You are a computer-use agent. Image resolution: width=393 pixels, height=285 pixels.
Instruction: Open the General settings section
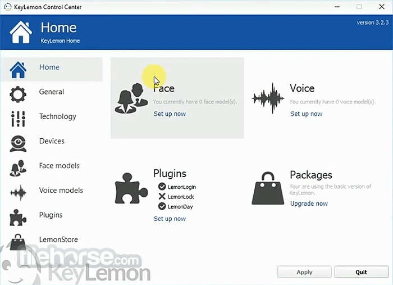click(52, 92)
